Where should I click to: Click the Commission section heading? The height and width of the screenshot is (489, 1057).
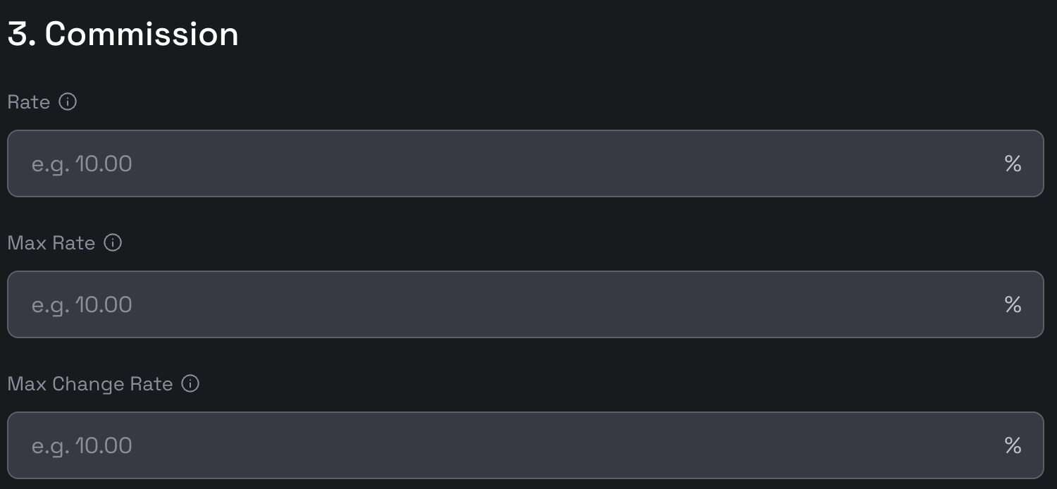(x=142, y=34)
